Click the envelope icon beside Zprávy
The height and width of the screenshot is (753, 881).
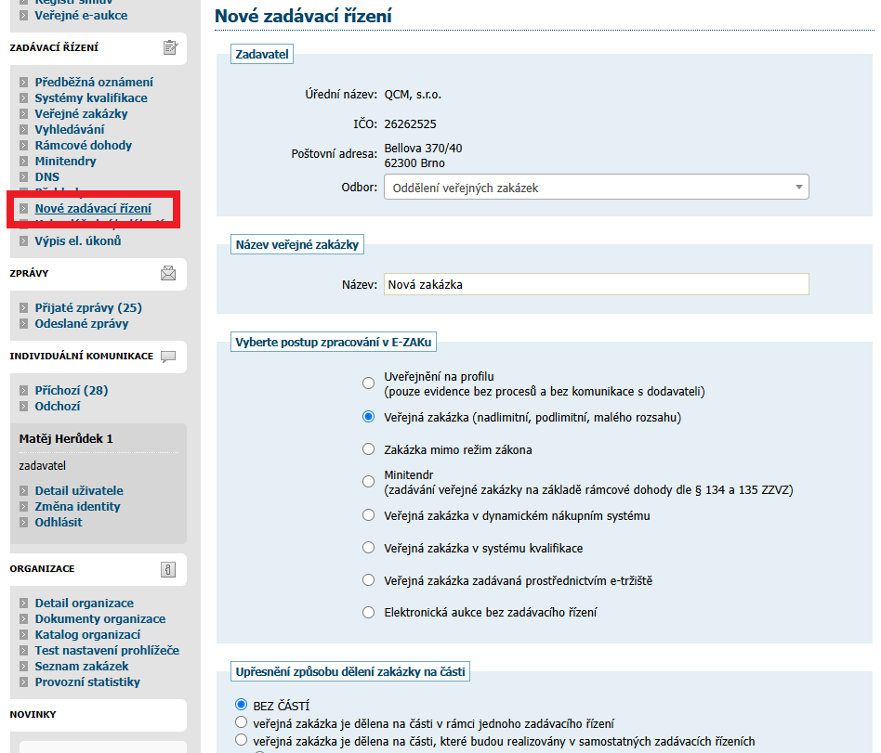coord(168,273)
